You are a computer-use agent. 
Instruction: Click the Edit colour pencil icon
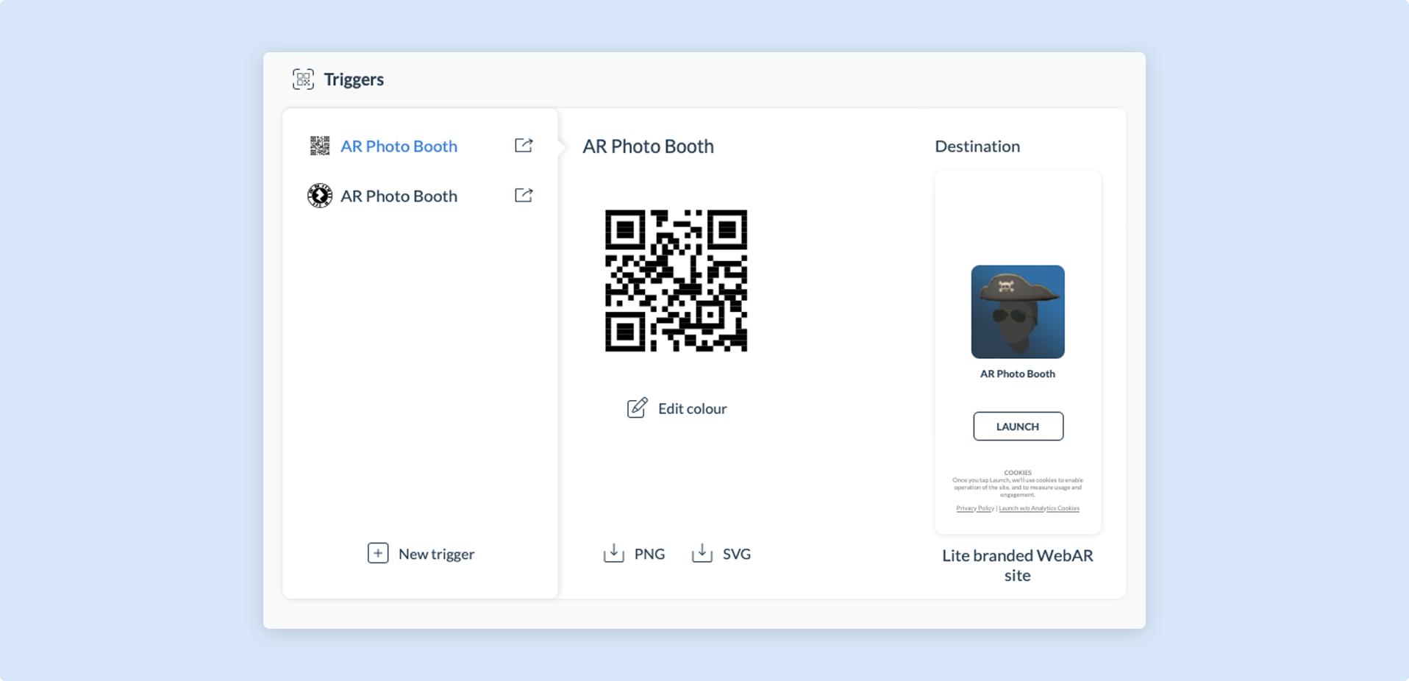click(x=637, y=407)
